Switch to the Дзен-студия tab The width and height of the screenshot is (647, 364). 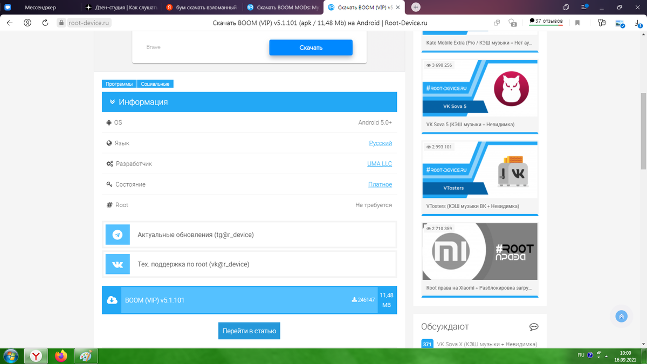pos(121,7)
